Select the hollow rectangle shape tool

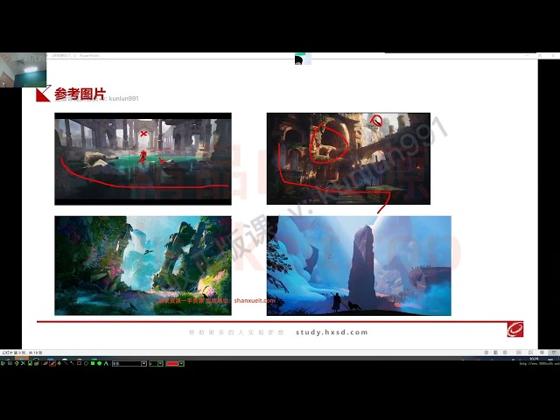coord(80,363)
